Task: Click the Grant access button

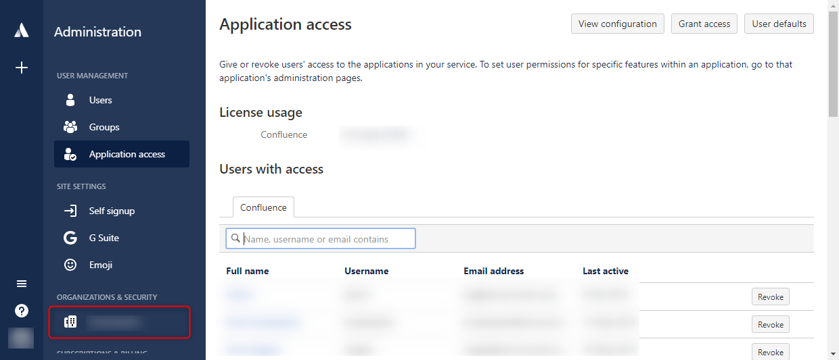Action: [x=704, y=24]
